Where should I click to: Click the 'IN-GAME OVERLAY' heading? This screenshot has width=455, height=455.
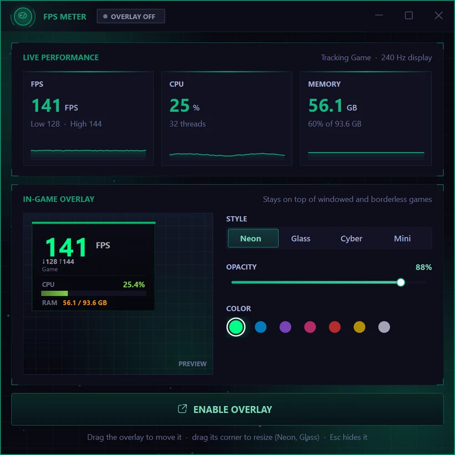59,199
